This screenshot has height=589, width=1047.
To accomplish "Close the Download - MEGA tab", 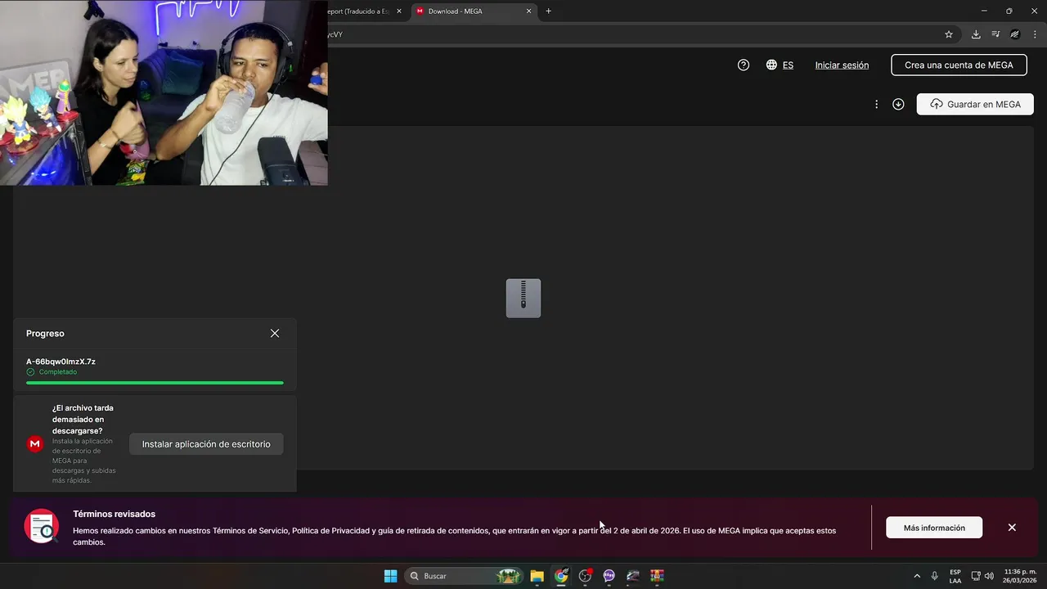I will (528, 11).
